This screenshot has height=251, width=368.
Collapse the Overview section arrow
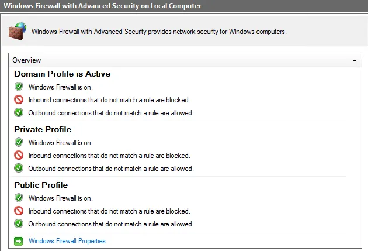(355, 60)
